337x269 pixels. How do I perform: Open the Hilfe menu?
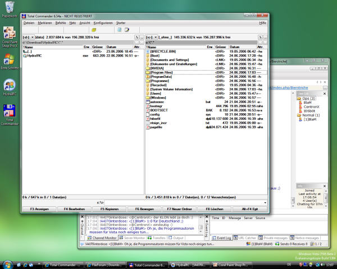coord(262,23)
